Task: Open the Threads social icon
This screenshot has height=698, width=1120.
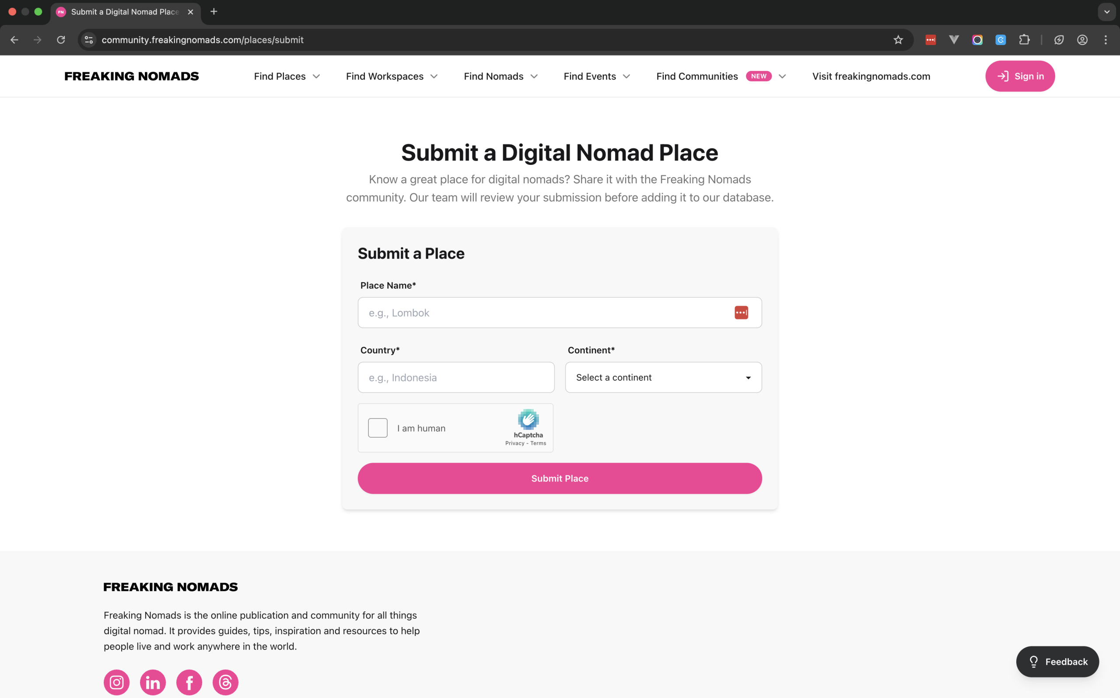Action: 225,682
